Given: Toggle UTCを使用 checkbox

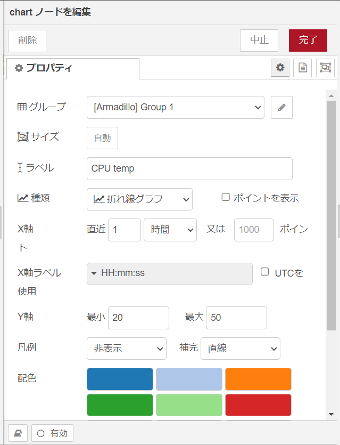Looking at the screenshot, I should coord(264,272).
